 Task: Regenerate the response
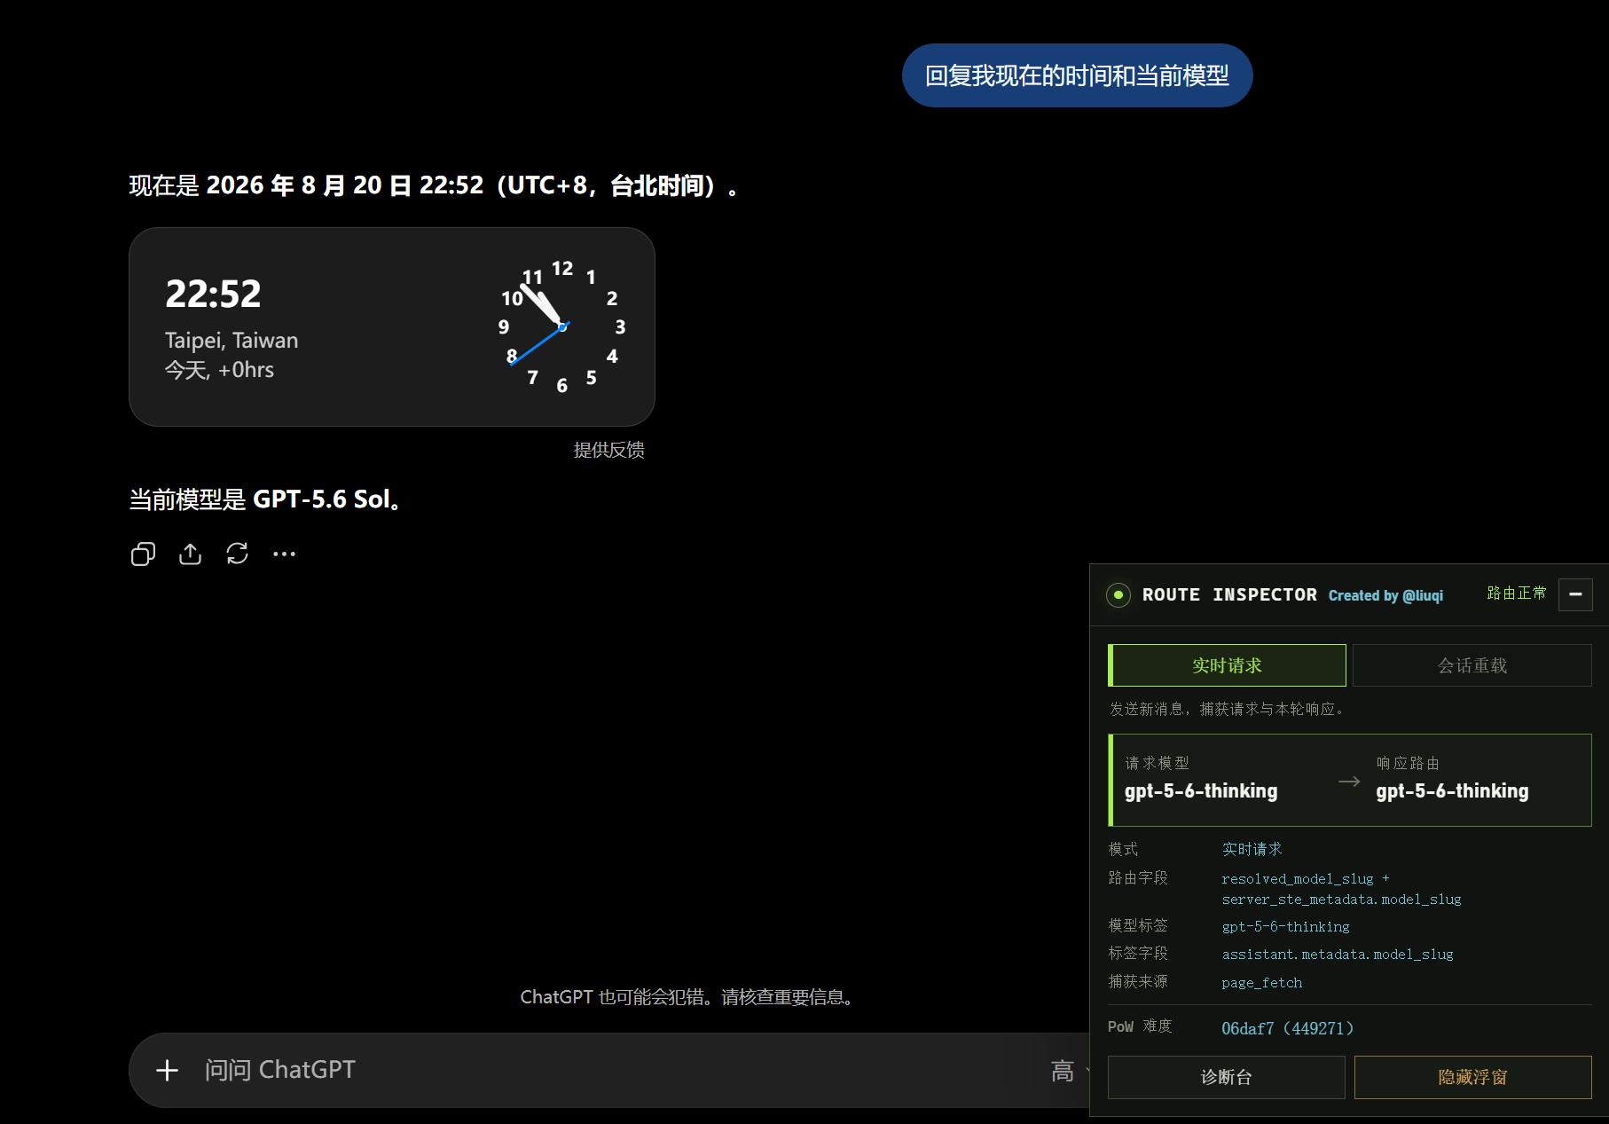click(237, 554)
